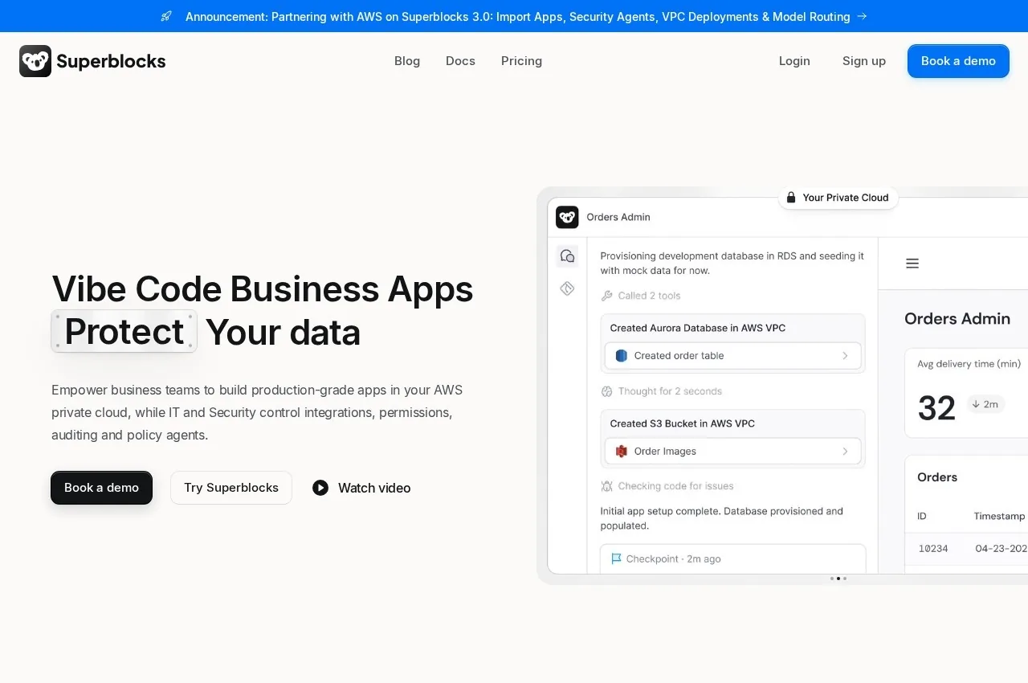Viewport: 1028px width, 683px height.
Task: Open the chat panel icon in the sidebar
Action: 568,256
